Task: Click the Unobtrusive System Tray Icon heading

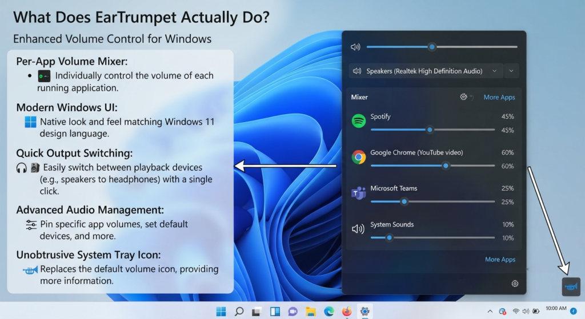Action: tap(89, 255)
